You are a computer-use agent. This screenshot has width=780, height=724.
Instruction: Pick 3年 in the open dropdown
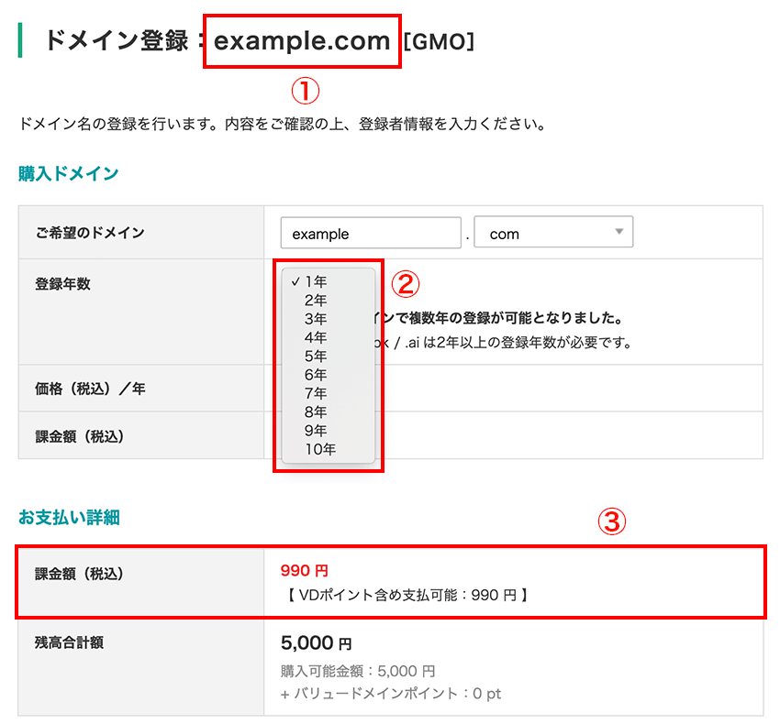316,319
